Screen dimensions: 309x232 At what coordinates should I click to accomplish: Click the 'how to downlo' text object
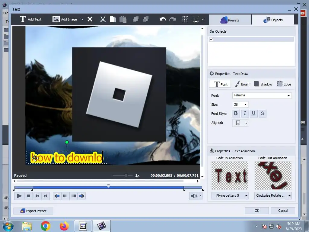[67, 157]
